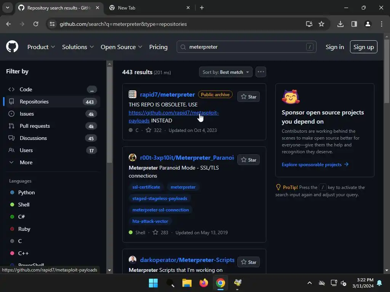Click the install app icon in address bar

(309, 24)
